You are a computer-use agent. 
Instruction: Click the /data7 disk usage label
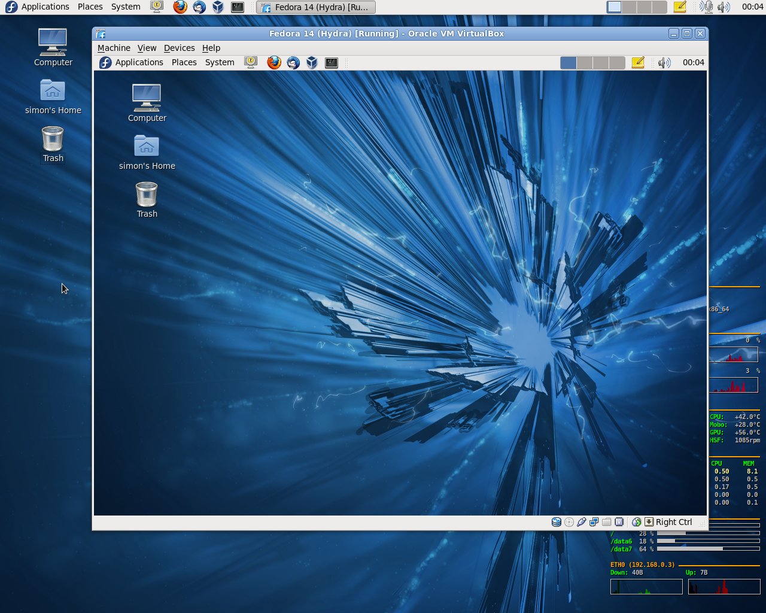point(621,549)
